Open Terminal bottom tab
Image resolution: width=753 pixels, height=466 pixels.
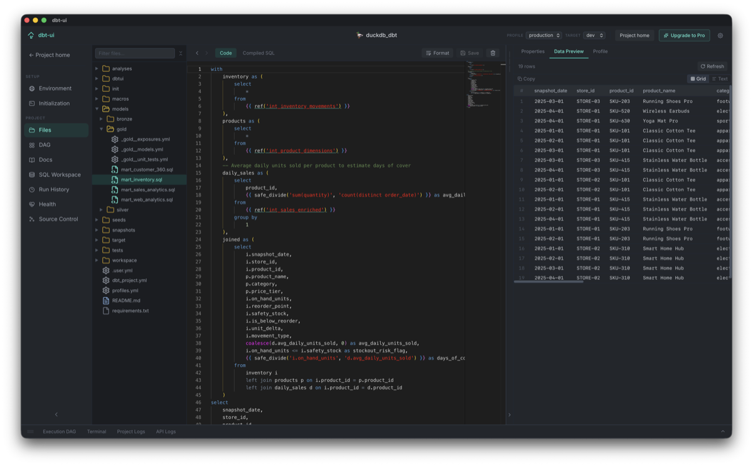97,432
